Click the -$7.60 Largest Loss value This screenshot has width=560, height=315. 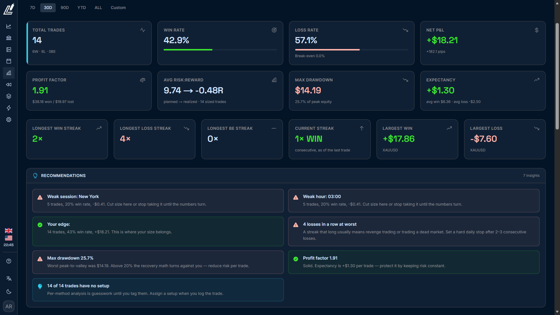pyautogui.click(x=484, y=139)
